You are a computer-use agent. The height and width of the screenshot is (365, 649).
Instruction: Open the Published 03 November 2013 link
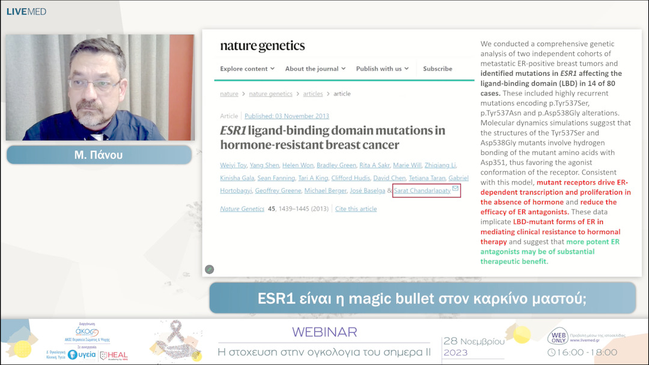tap(287, 116)
